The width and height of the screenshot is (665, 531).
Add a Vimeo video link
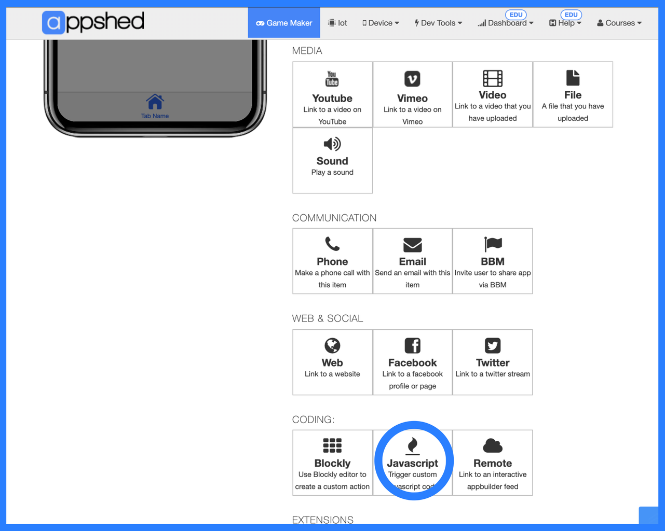click(x=412, y=93)
